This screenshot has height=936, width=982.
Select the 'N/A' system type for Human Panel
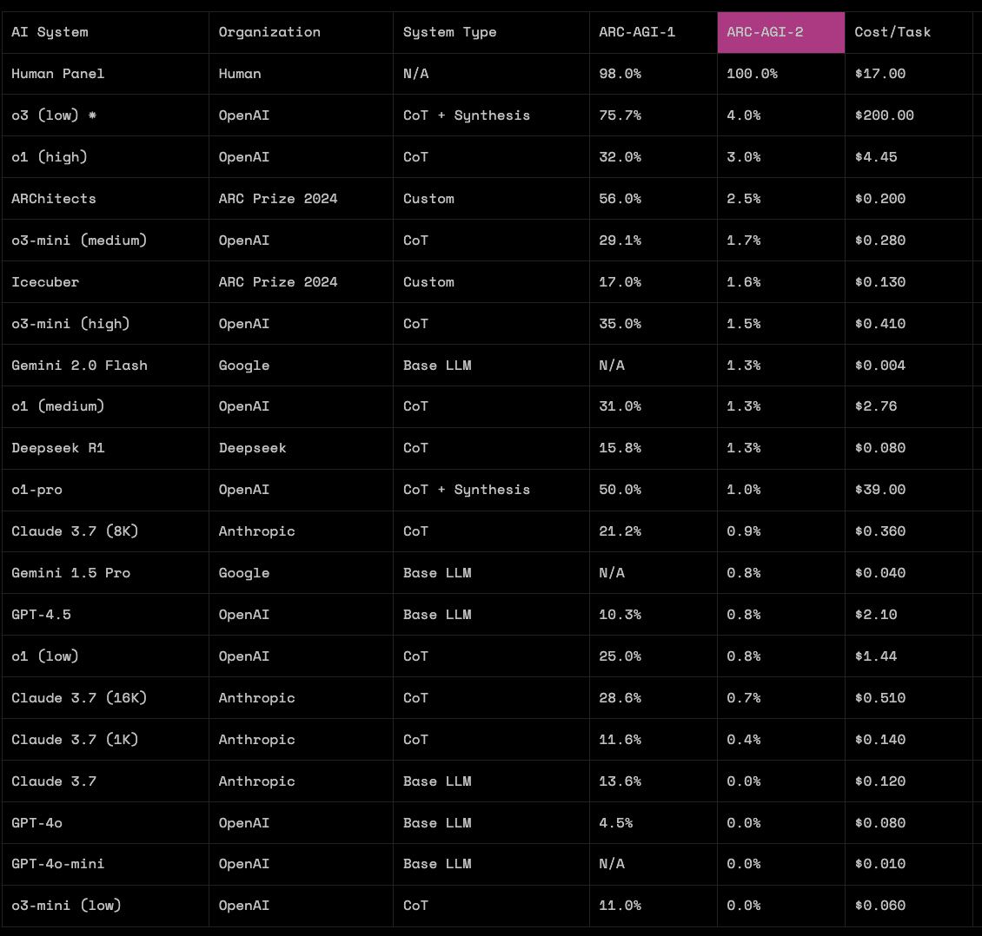click(x=416, y=74)
